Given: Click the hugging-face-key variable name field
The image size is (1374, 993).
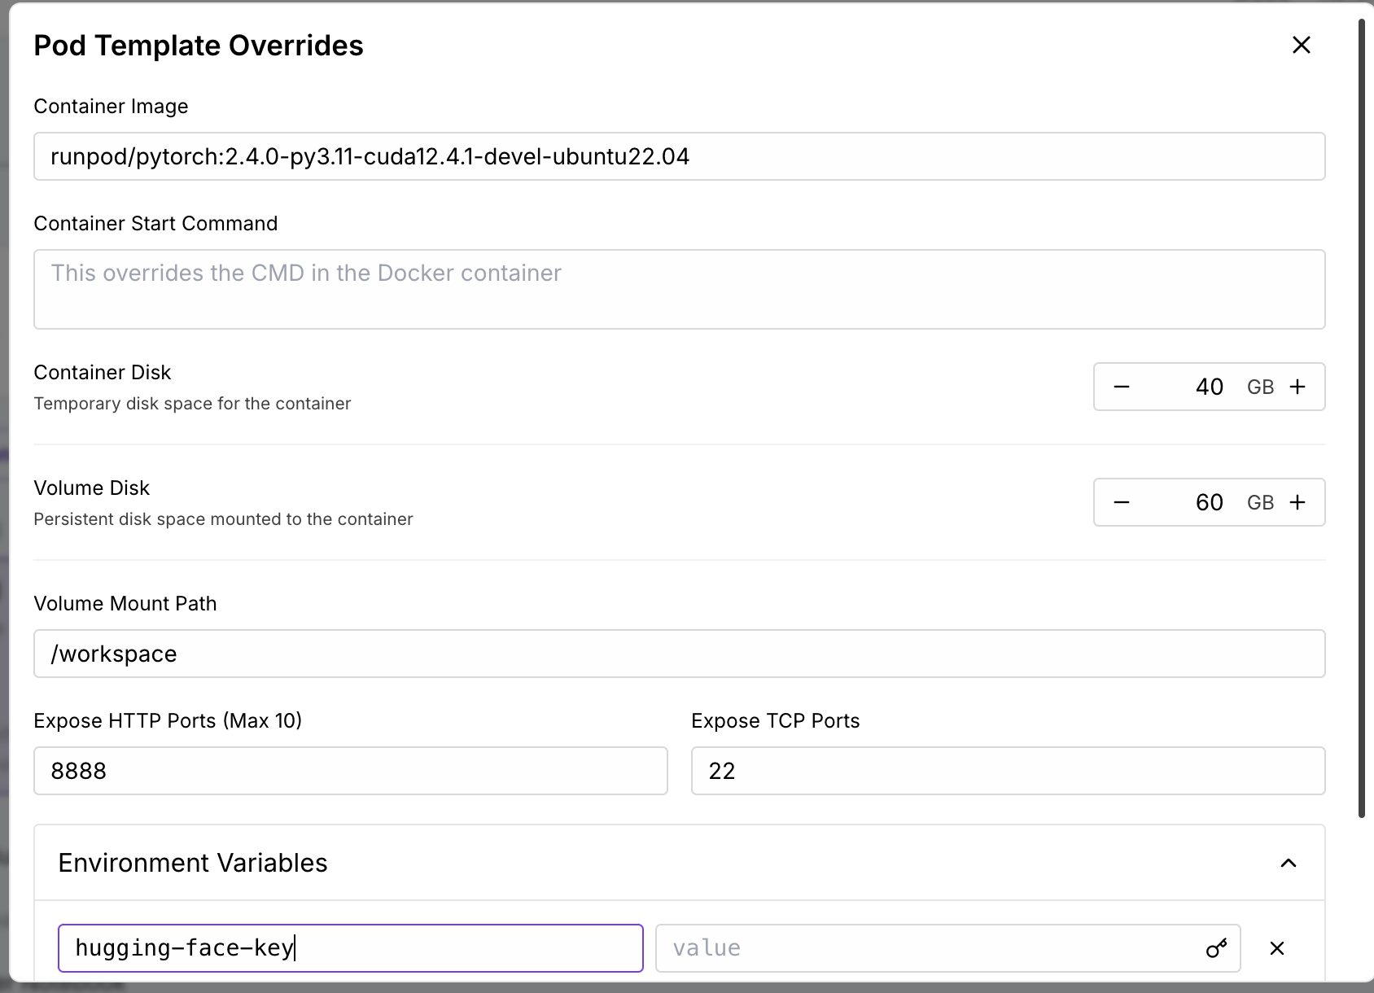Looking at the screenshot, I should click(350, 948).
